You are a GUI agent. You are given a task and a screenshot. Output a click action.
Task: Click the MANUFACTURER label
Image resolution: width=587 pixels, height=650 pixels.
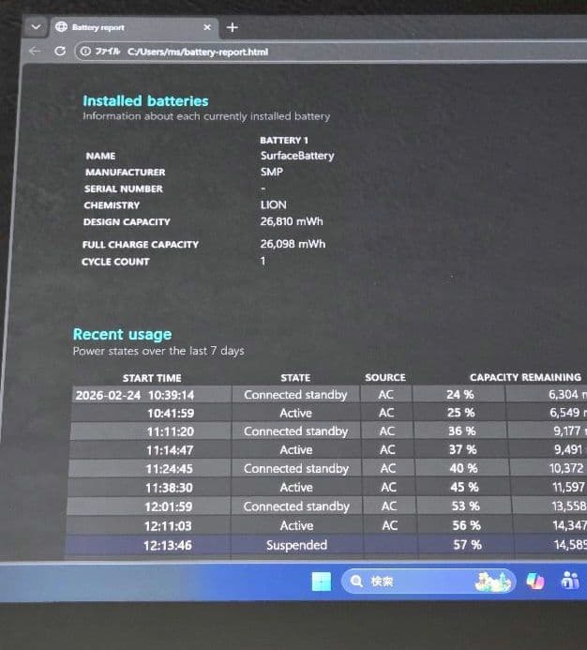[126, 172]
